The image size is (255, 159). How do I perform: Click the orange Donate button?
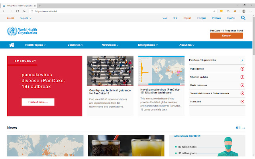click(226, 35)
